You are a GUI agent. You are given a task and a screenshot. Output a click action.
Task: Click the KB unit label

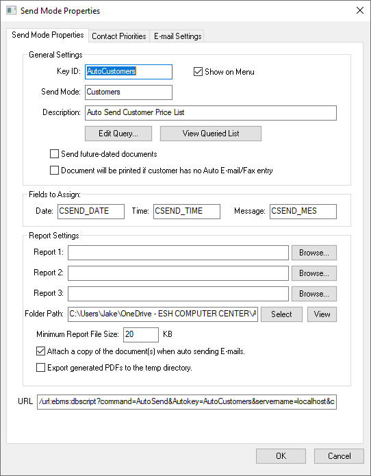pos(168,334)
